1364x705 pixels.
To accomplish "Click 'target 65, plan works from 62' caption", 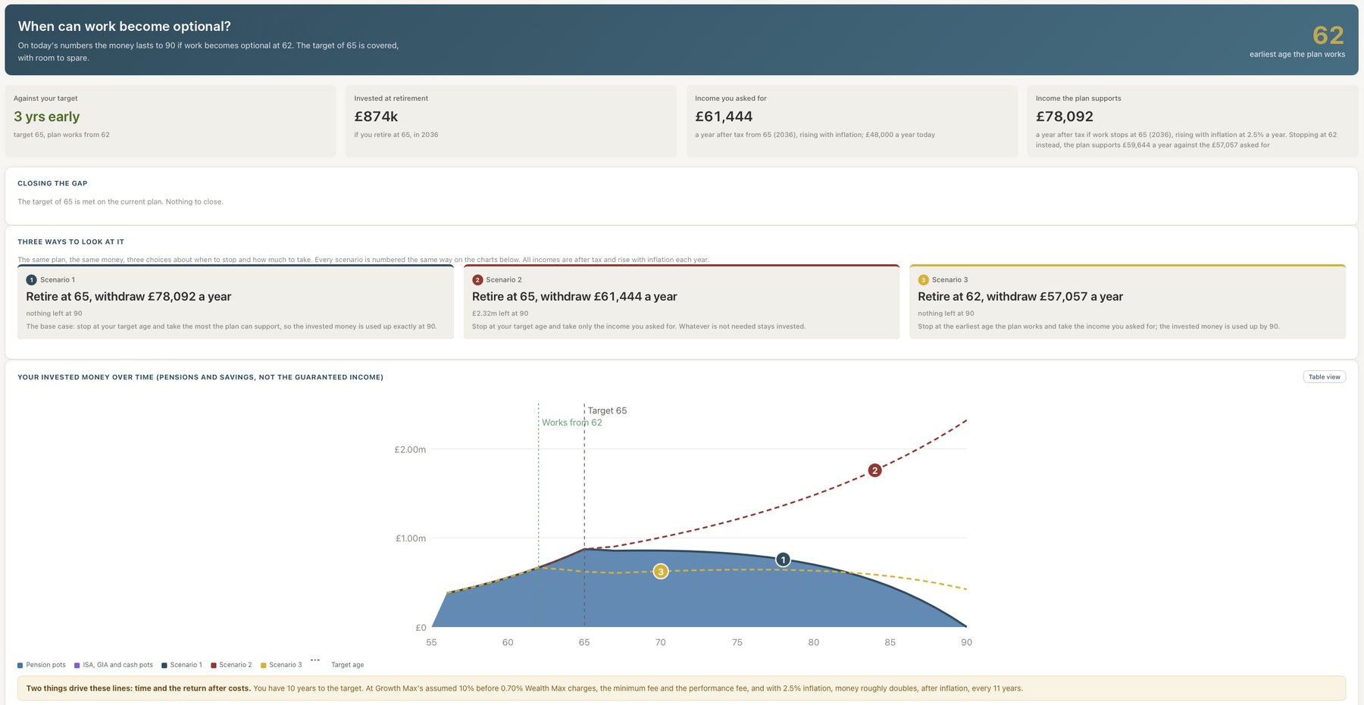I will [x=61, y=135].
